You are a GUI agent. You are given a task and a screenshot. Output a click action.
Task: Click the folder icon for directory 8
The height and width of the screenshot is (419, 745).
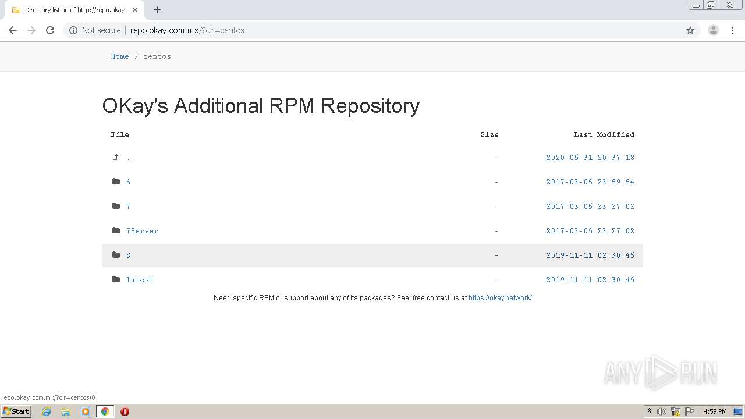(116, 255)
